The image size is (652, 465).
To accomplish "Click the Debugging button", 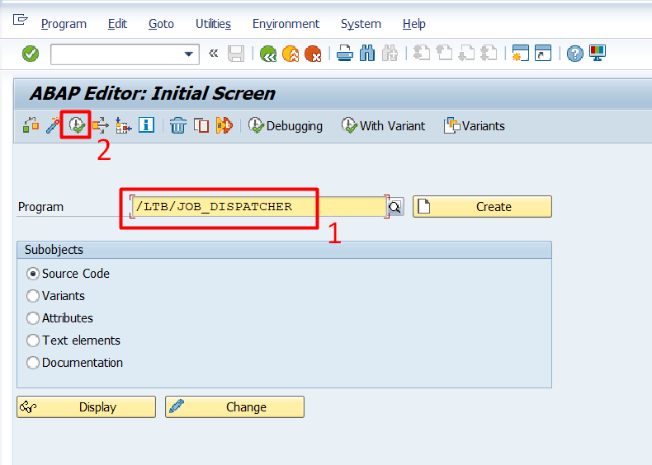I will point(286,125).
